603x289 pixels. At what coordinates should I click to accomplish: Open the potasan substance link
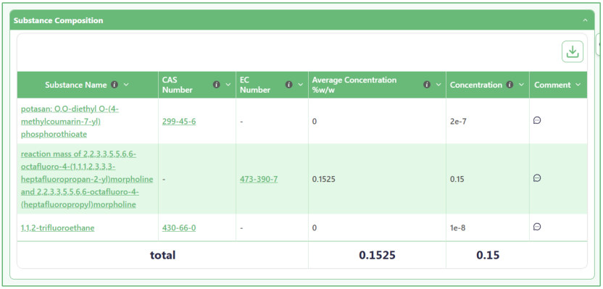click(70, 122)
